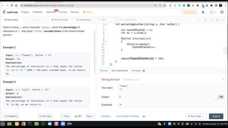This screenshot has width=228, height=128.
Task: Open Contest page
Action: [x=63, y=12]
